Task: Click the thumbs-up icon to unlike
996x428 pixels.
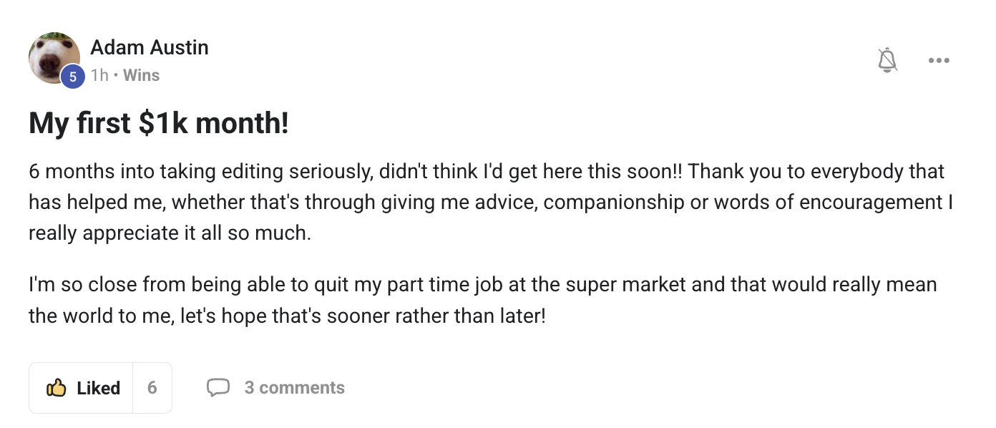Action: tap(56, 388)
